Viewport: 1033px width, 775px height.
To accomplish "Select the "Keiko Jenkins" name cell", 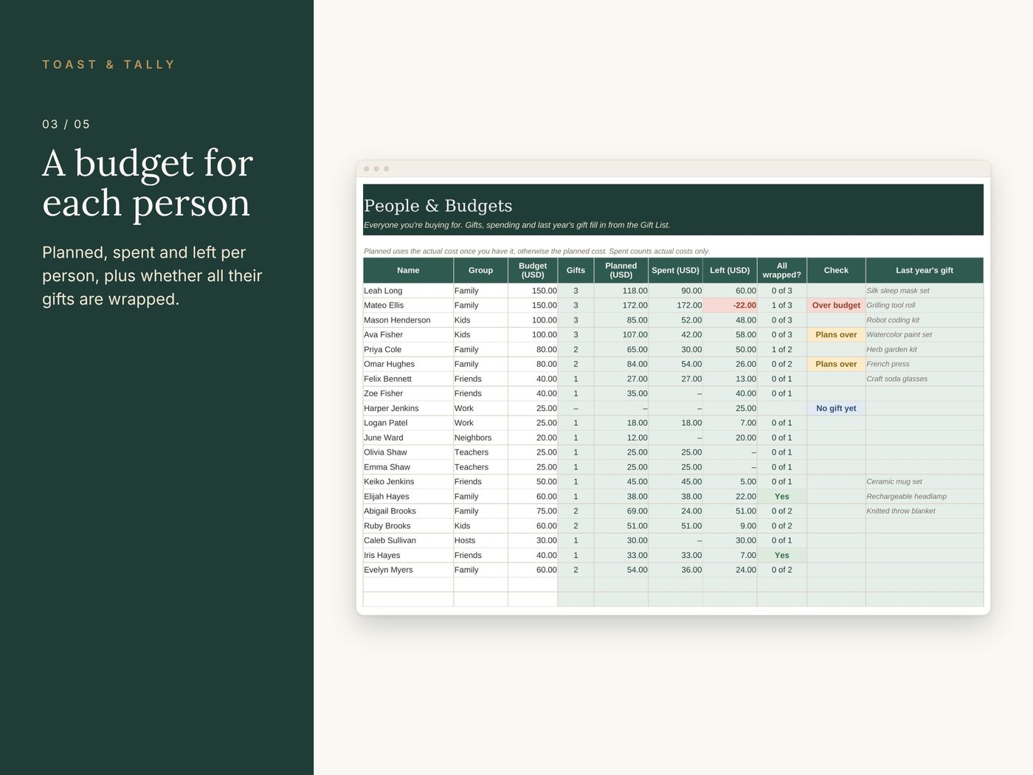I will coord(408,482).
